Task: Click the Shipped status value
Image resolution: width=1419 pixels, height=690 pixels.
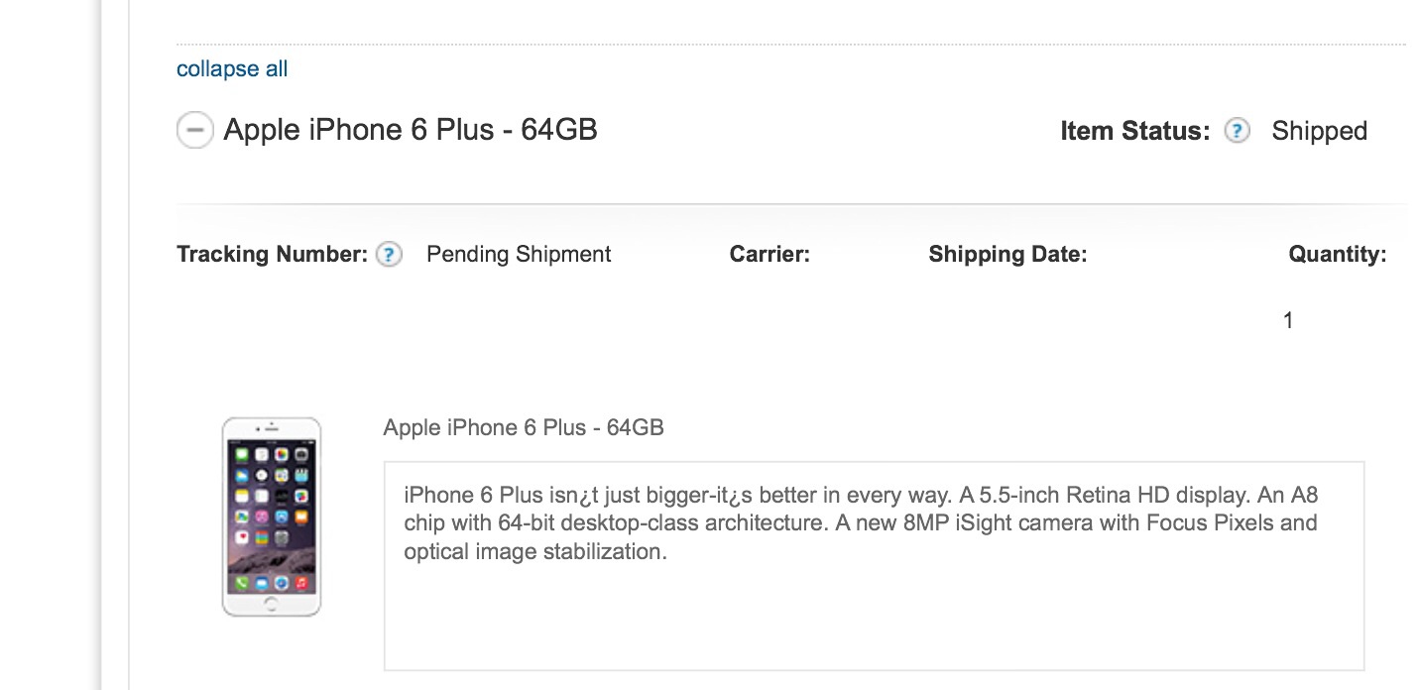Action: pos(1319,131)
